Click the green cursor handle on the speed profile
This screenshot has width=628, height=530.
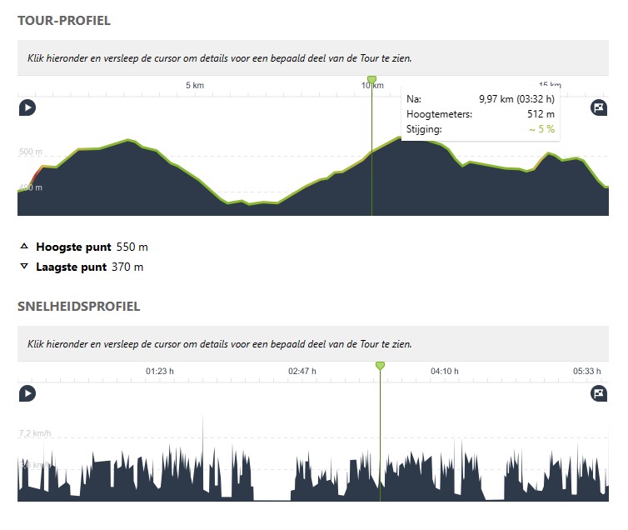380,366
